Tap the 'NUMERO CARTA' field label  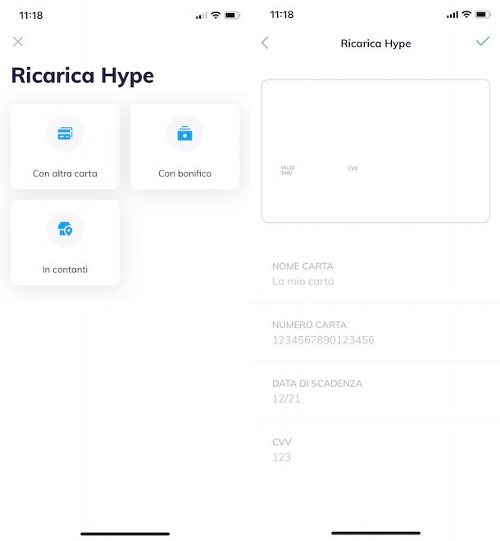309,325
